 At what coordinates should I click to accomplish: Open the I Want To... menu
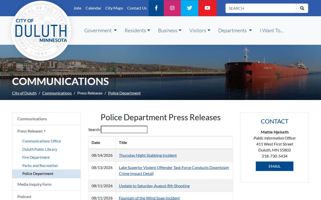coord(272,30)
